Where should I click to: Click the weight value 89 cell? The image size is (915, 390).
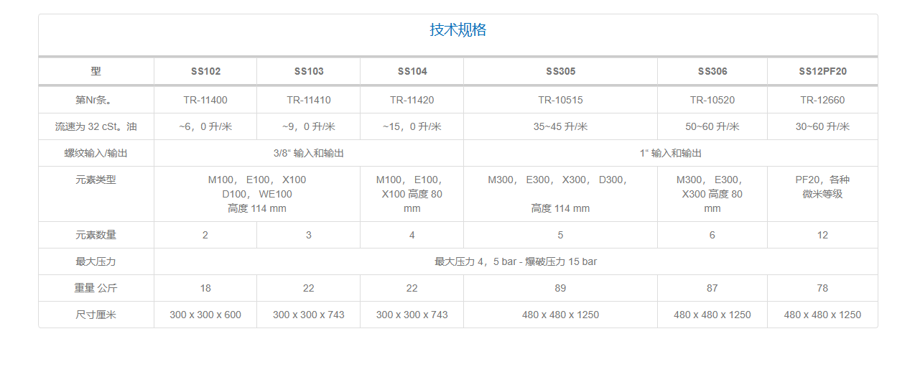560,288
